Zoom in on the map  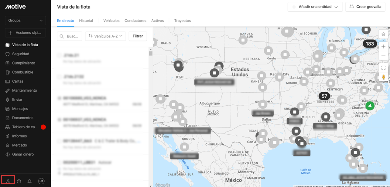pos(383,47)
